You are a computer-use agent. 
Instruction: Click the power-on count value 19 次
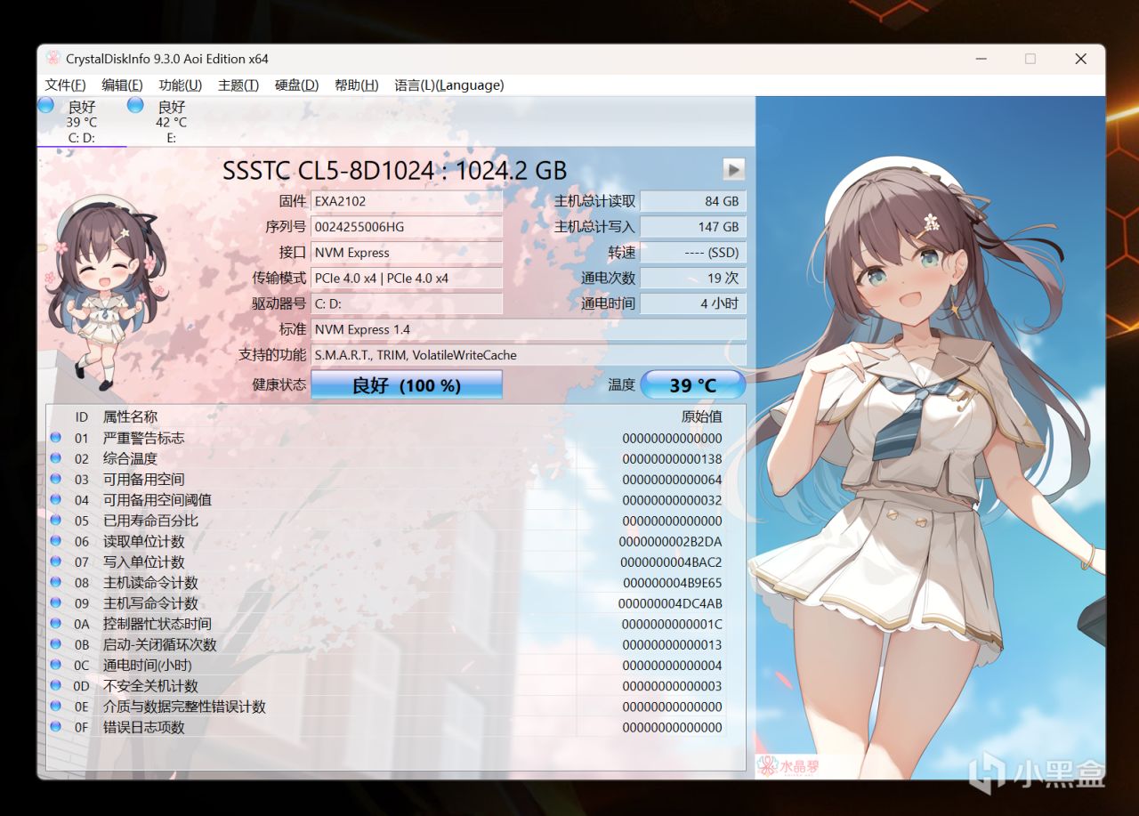[x=693, y=278]
